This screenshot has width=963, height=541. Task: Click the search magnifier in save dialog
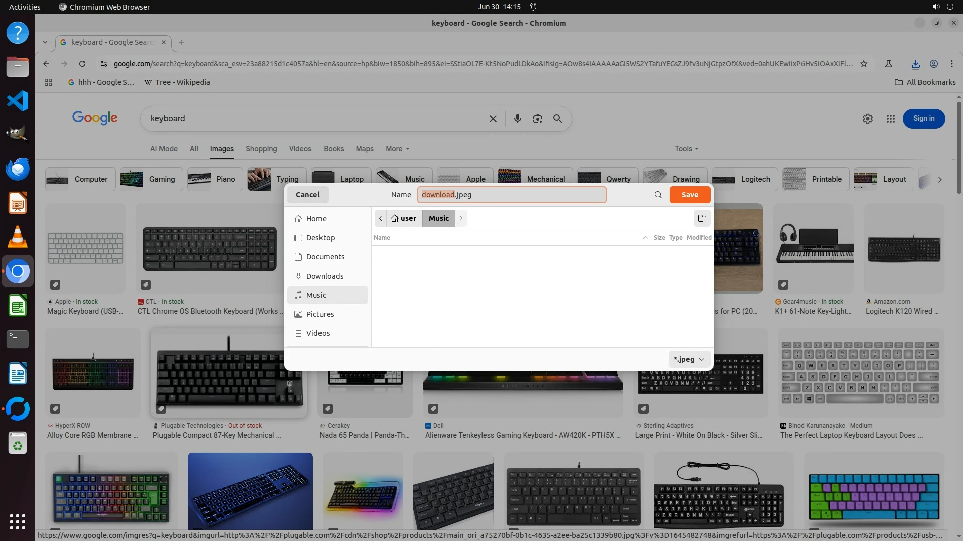pyautogui.click(x=658, y=195)
